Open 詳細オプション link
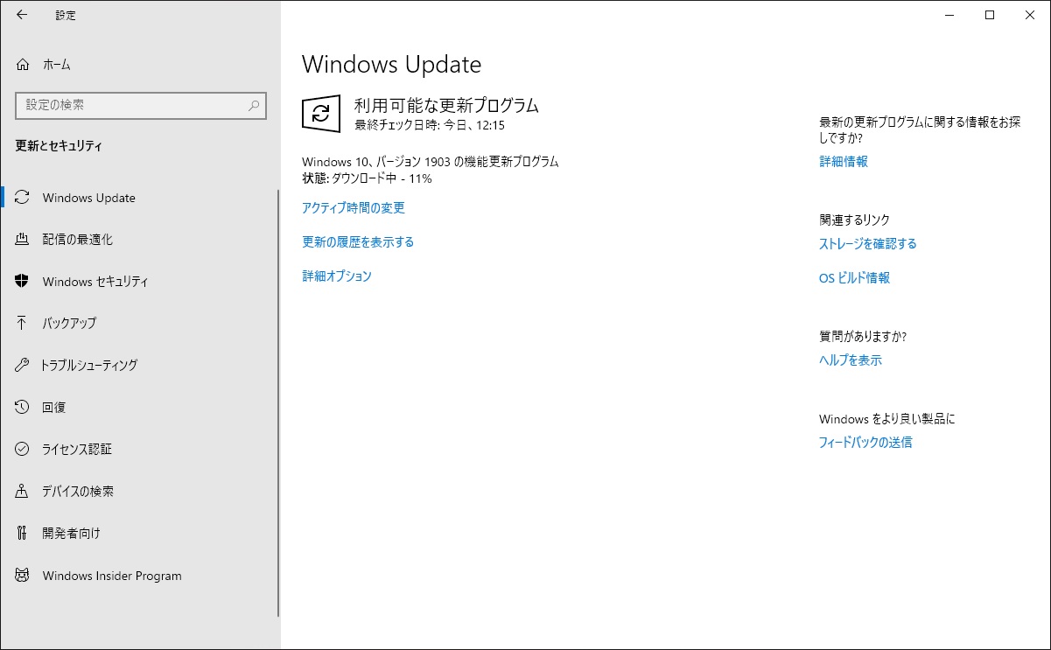This screenshot has height=650, width=1051. click(x=336, y=276)
